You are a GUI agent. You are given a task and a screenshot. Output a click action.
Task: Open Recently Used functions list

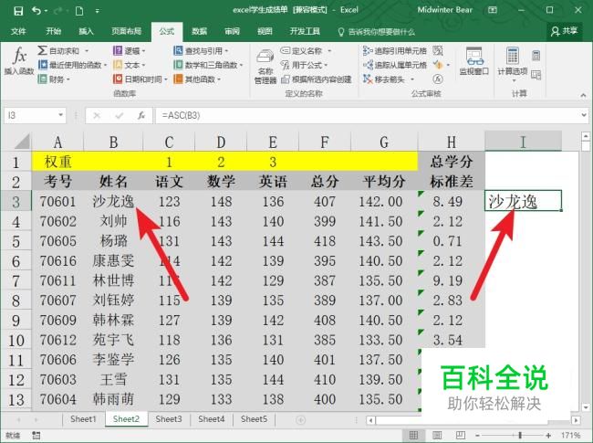(72, 65)
